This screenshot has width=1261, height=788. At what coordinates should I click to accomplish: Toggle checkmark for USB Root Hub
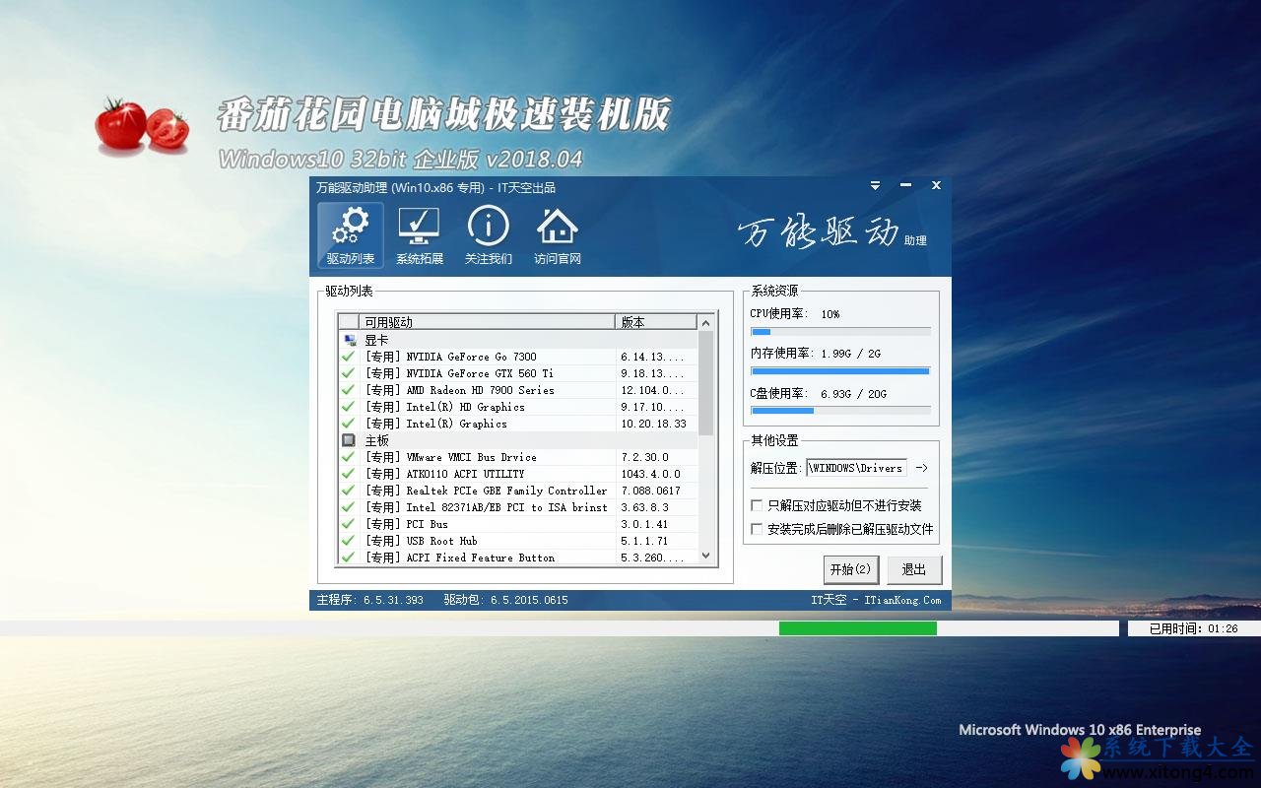coord(348,541)
